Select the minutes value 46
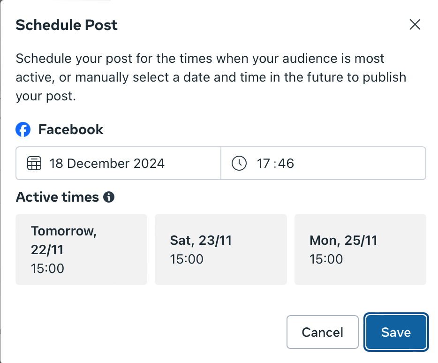 (x=287, y=163)
